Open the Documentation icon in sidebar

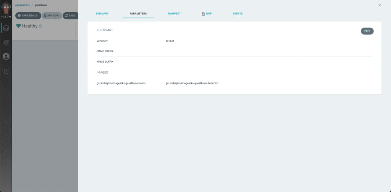(6, 72)
